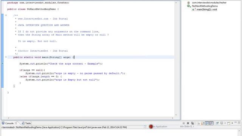Pin the current Console
242x136 pixels.
[x=217, y=123]
